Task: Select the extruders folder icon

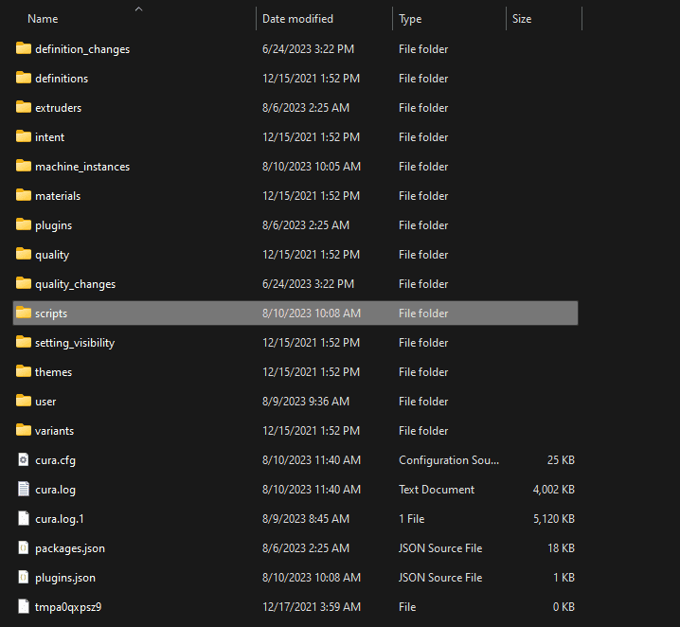Action: click(24, 107)
